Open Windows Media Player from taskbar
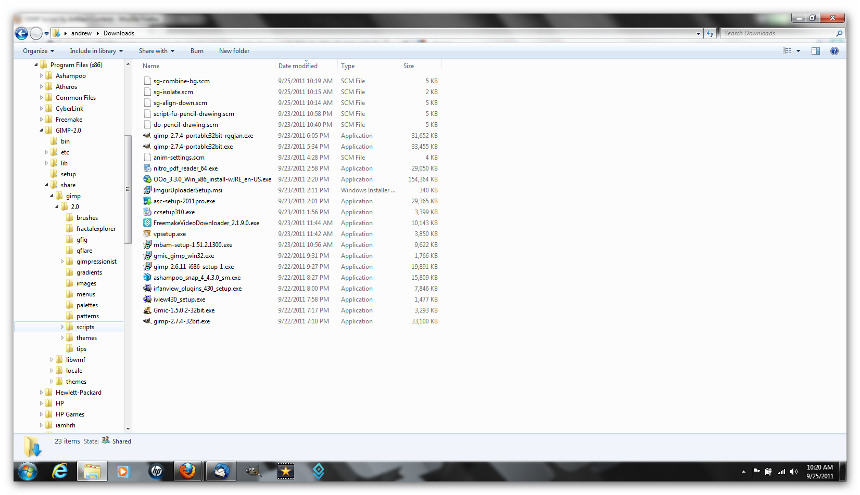 123,472
